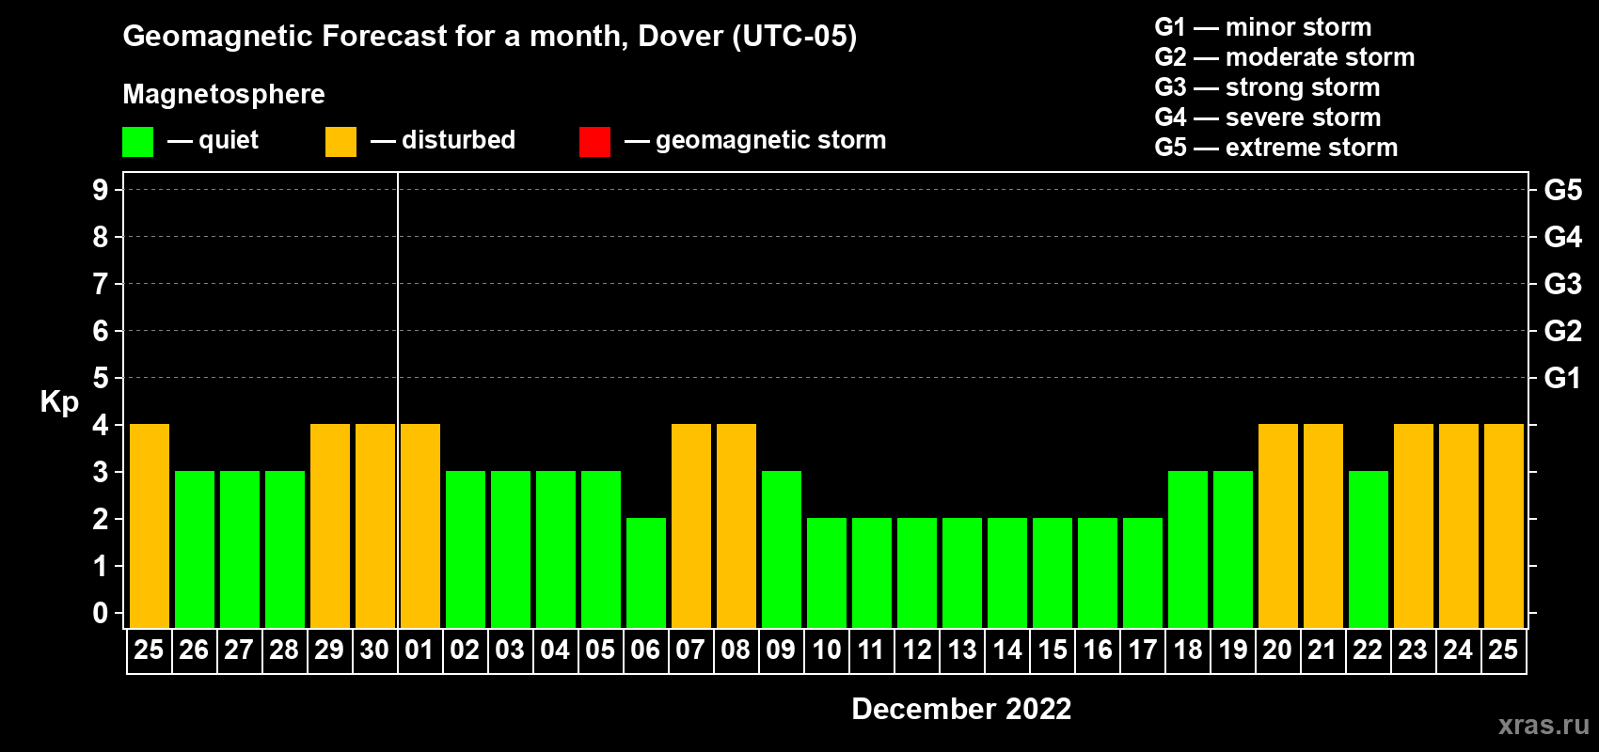Click the orange bar for date 24
This screenshot has height=752, width=1599.
pyautogui.click(x=1459, y=526)
